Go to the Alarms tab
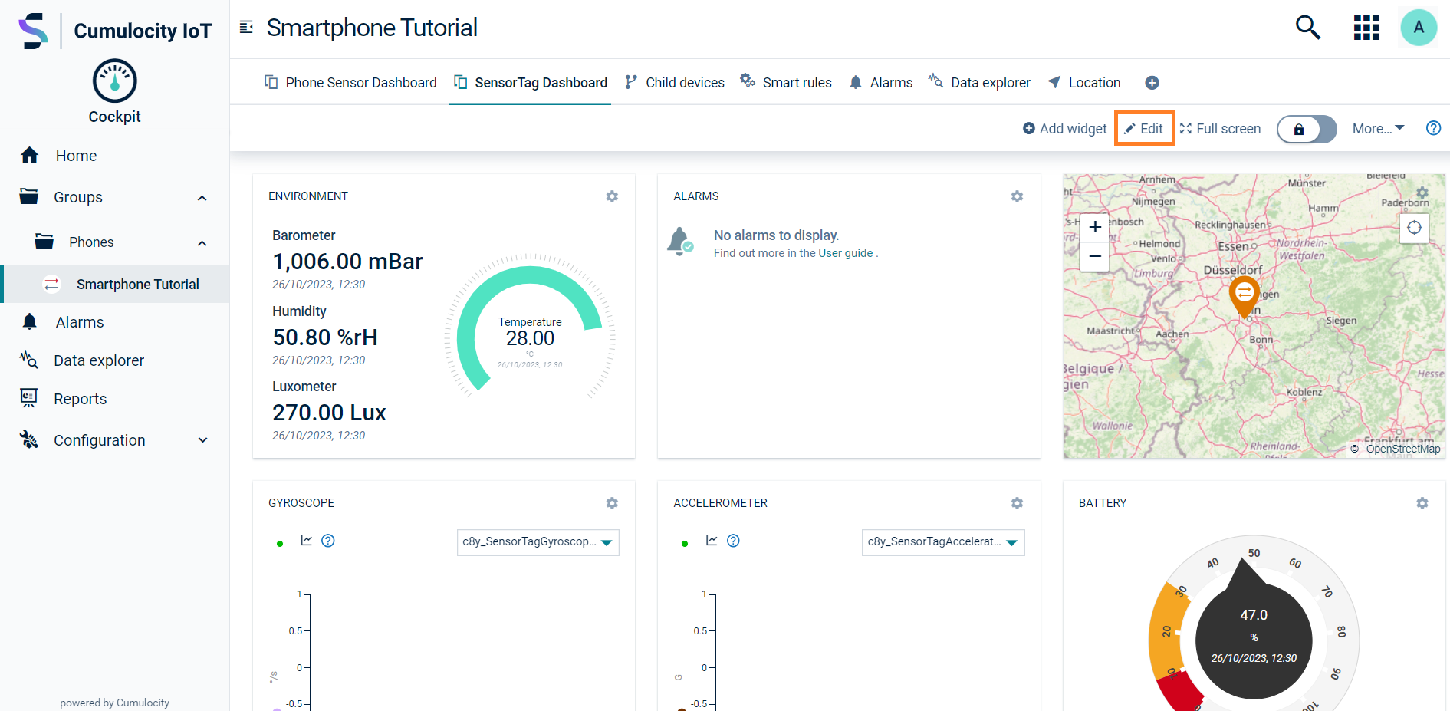The image size is (1450, 711). coord(881,83)
